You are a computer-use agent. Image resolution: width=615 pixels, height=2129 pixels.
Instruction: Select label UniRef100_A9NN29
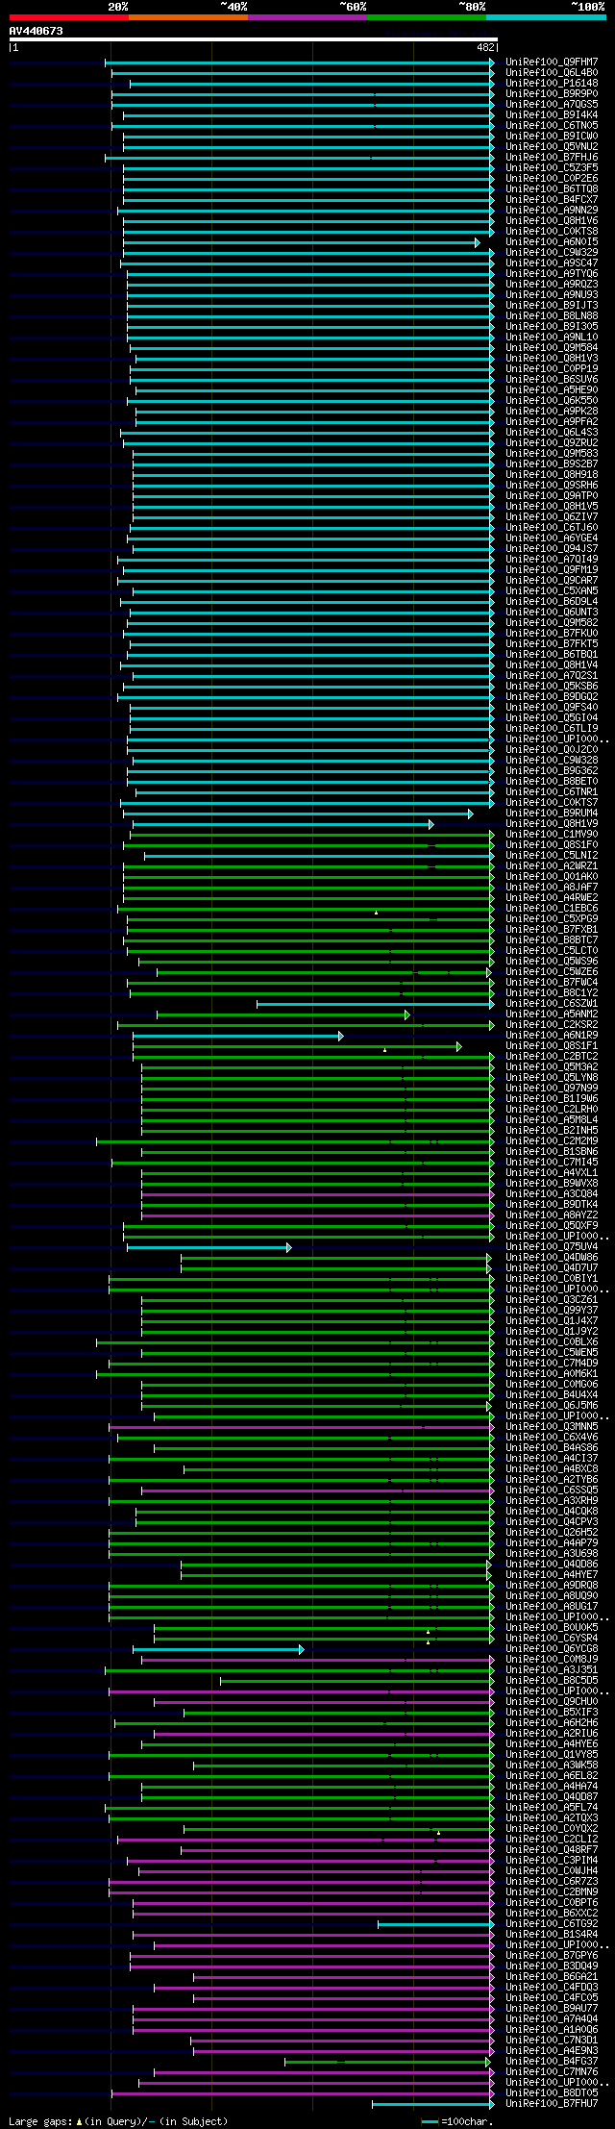point(552,210)
